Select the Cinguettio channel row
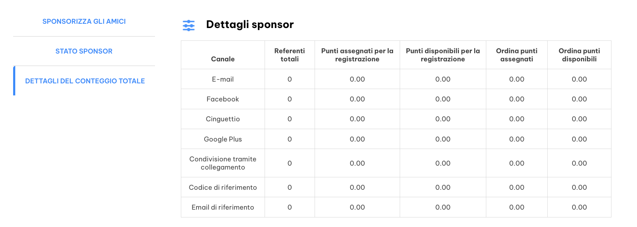 [396, 119]
